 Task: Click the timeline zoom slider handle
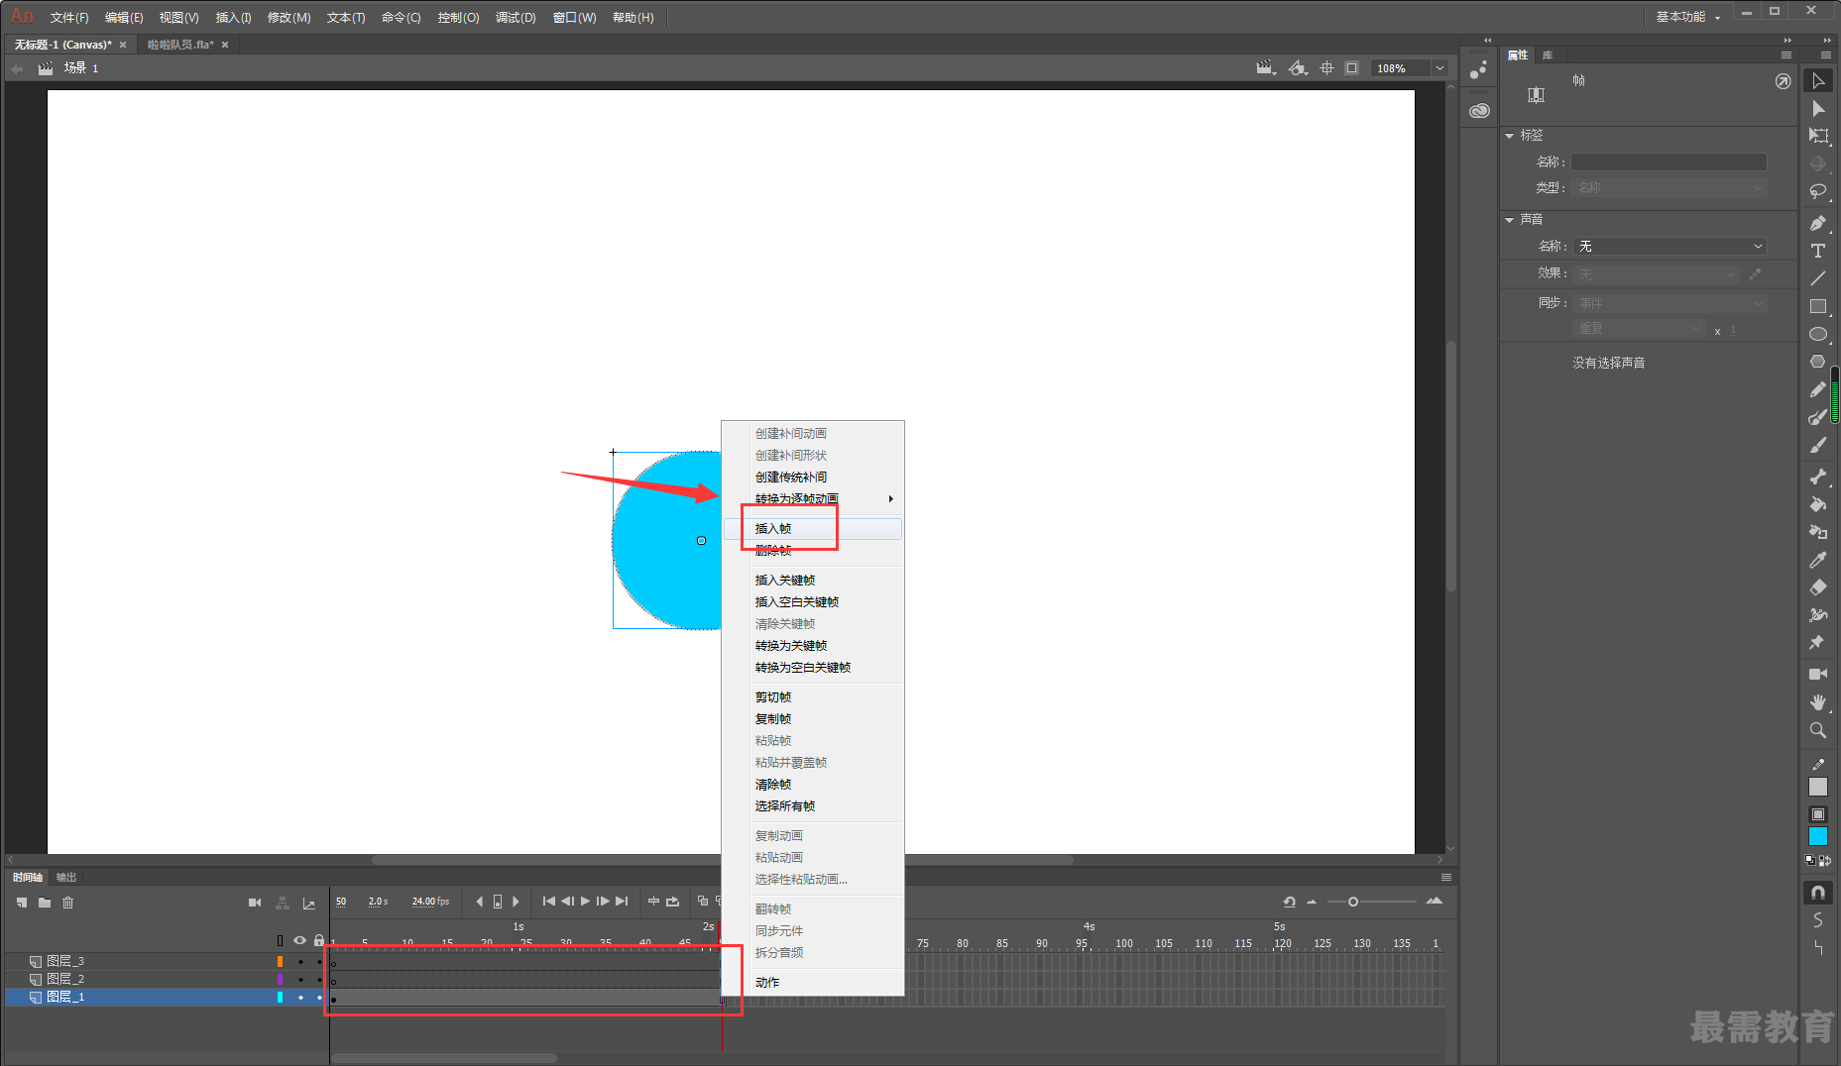(x=1353, y=902)
